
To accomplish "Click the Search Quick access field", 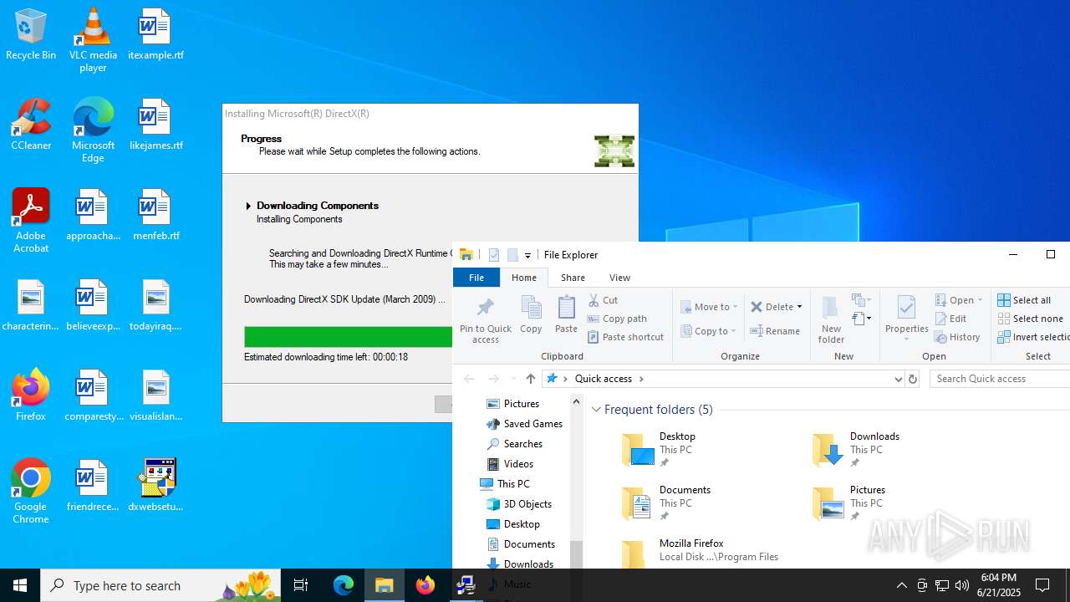I will click(x=999, y=379).
